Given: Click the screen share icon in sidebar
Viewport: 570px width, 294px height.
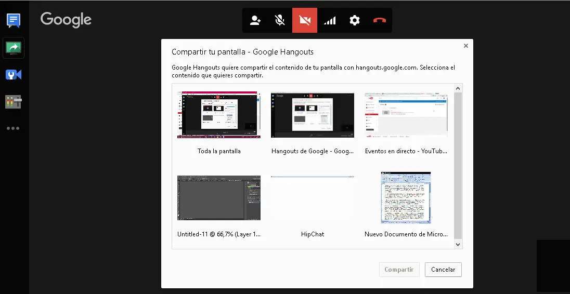Looking at the screenshot, I should point(14,48).
